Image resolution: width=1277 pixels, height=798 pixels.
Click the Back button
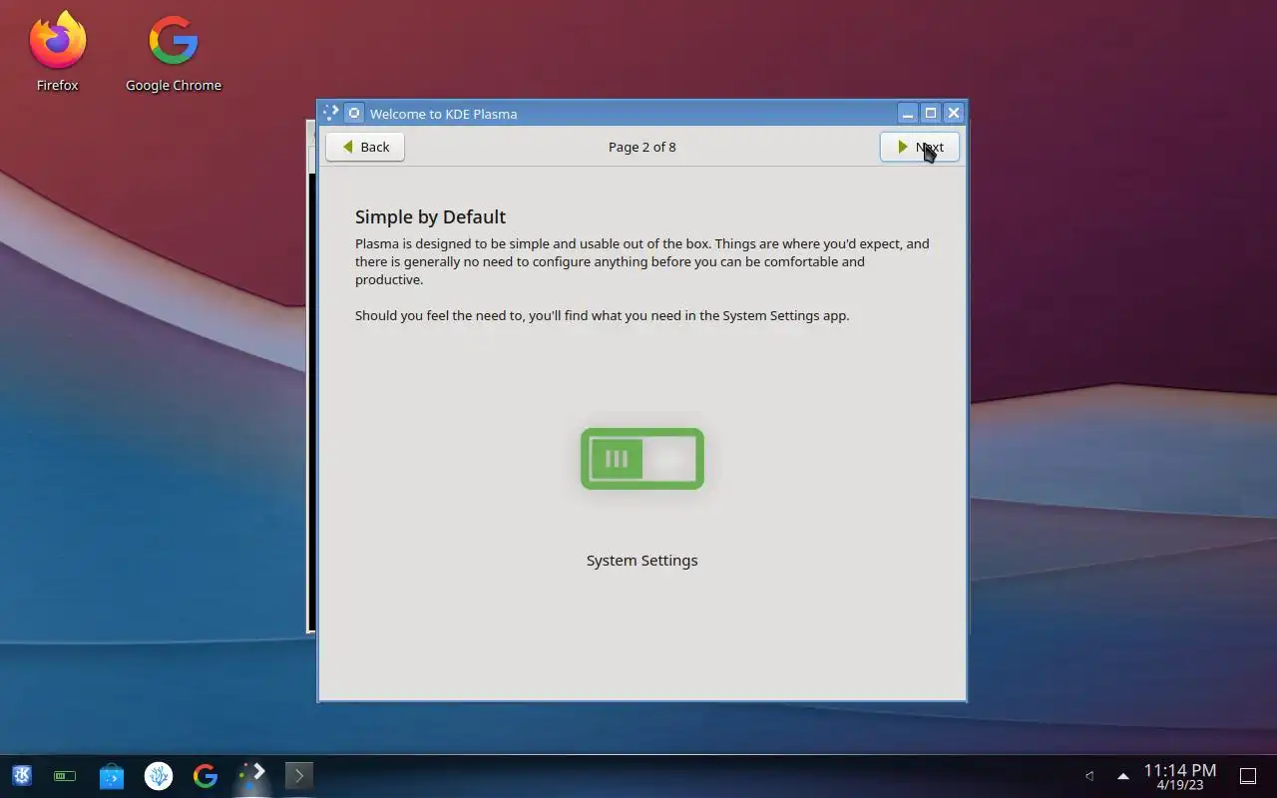coord(365,147)
